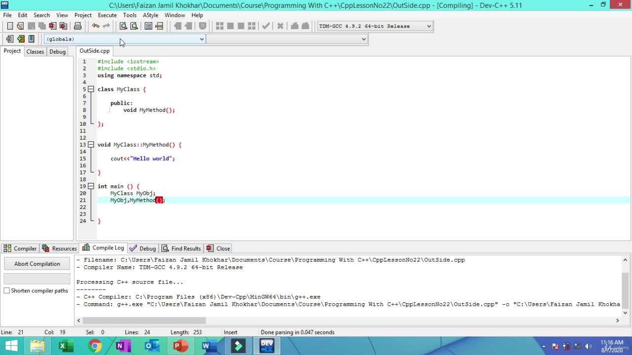The image size is (632, 355).
Task: Click Abort Compilation button
Action: (37, 264)
